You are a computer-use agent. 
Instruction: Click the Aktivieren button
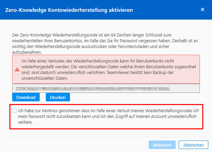(x=162, y=145)
